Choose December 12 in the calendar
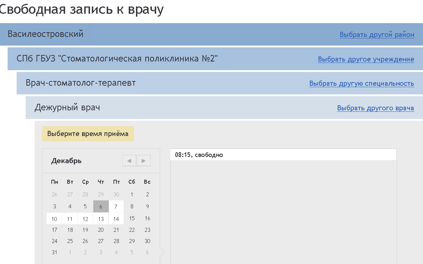423x264 pixels. [85, 218]
